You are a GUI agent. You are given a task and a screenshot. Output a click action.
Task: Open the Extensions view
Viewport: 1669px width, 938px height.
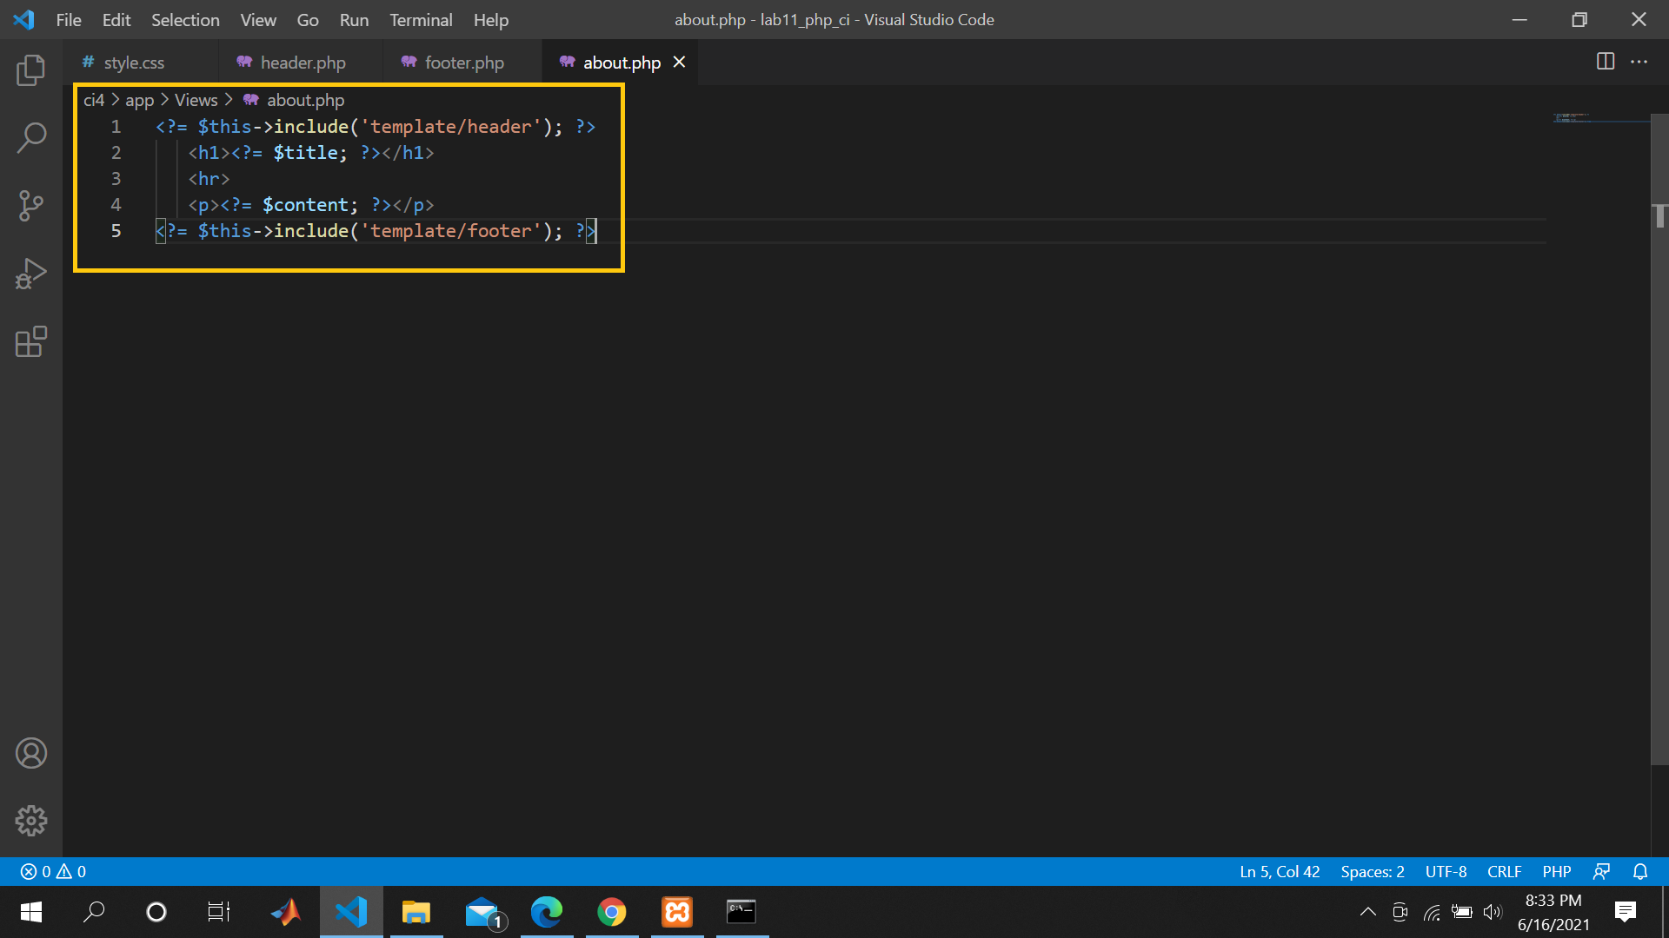tap(31, 342)
